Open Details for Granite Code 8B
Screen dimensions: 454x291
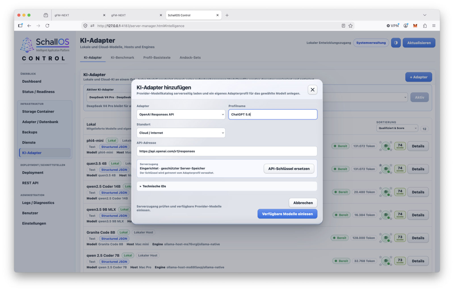[418, 238]
